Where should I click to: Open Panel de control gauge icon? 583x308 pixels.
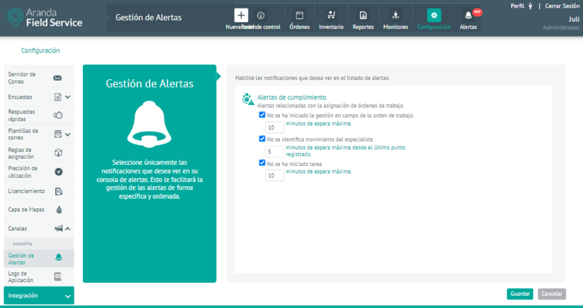[x=260, y=16]
